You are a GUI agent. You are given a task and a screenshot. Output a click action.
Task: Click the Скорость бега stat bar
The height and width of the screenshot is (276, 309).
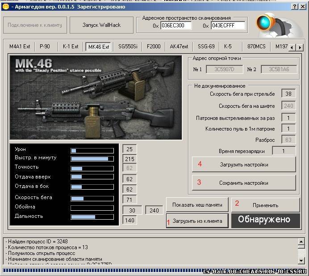[x=92, y=199]
